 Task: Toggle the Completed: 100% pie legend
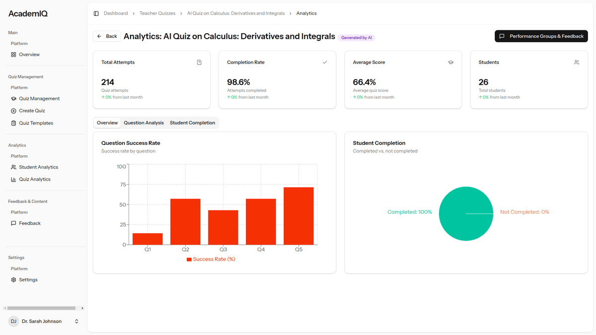click(x=409, y=211)
